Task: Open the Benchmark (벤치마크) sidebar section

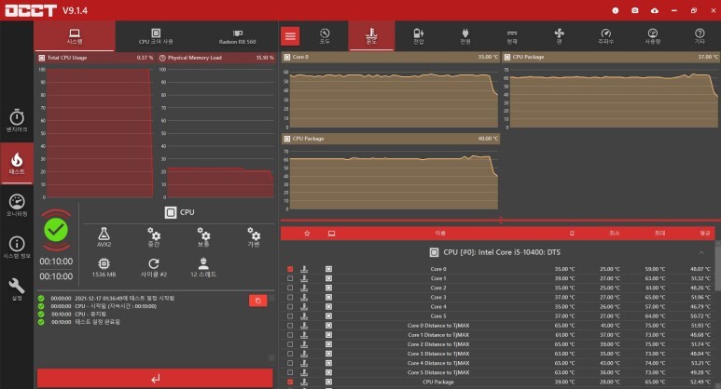Action: pos(17,121)
